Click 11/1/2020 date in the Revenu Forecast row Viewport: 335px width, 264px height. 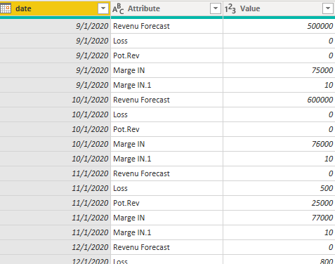[90, 173]
